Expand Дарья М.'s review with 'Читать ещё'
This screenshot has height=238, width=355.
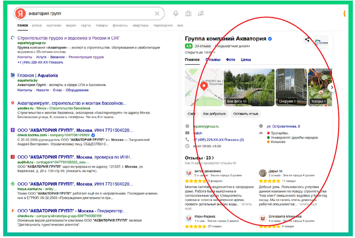pos(308,204)
